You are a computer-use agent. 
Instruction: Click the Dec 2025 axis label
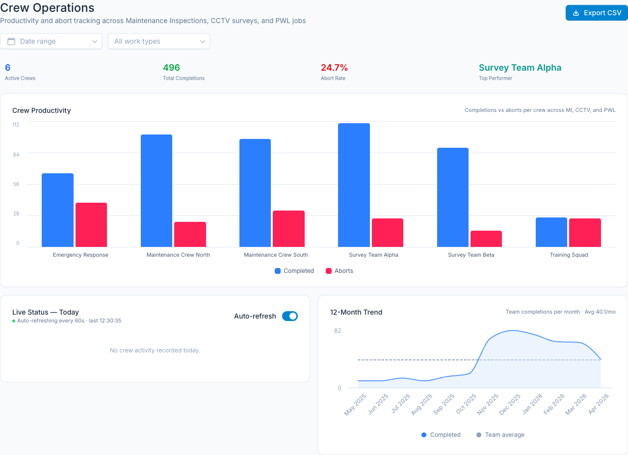coord(510,404)
